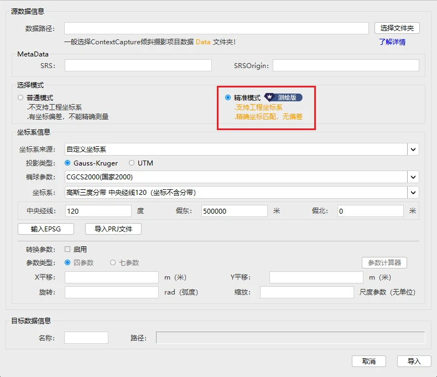The height and width of the screenshot is (377, 437).
Task: Focus the SRS input field
Action: (138, 65)
